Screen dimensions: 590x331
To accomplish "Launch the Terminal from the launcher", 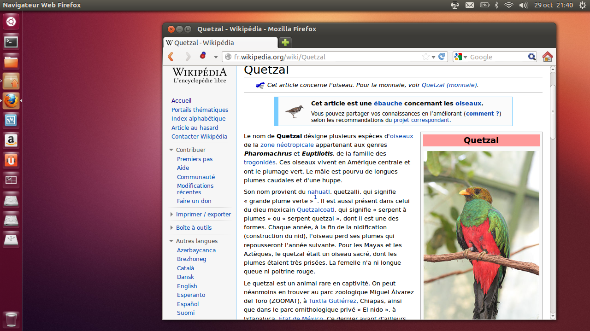I will (x=11, y=42).
